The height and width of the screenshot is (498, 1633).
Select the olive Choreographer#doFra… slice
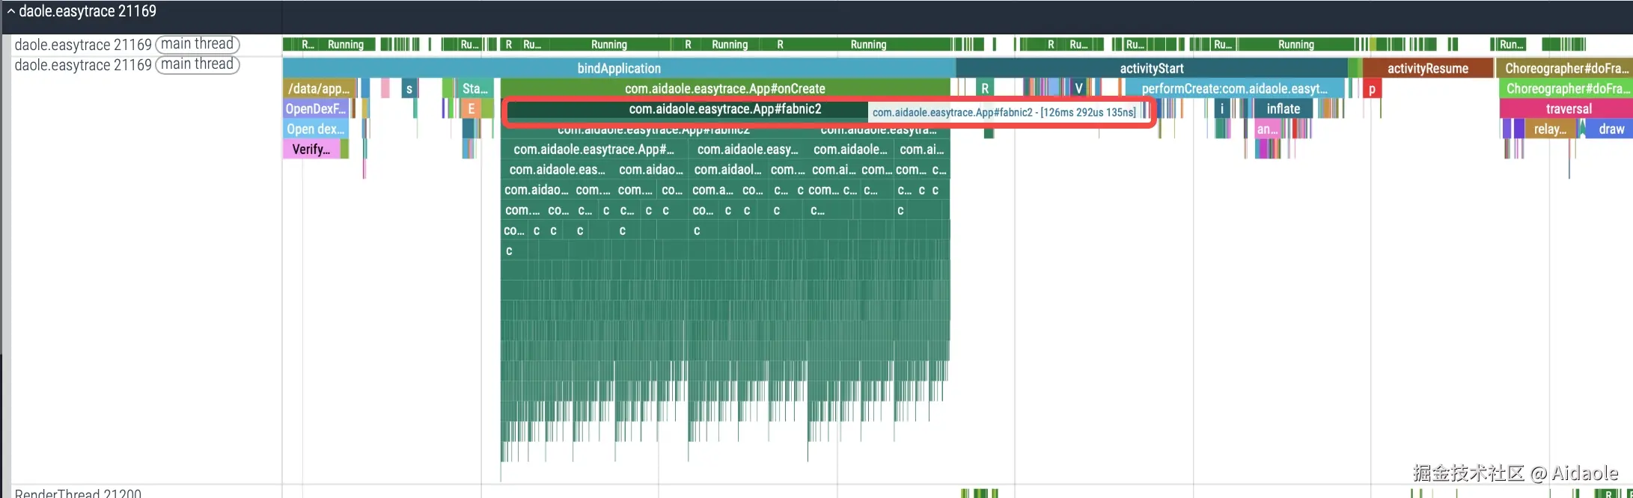tap(1566, 68)
